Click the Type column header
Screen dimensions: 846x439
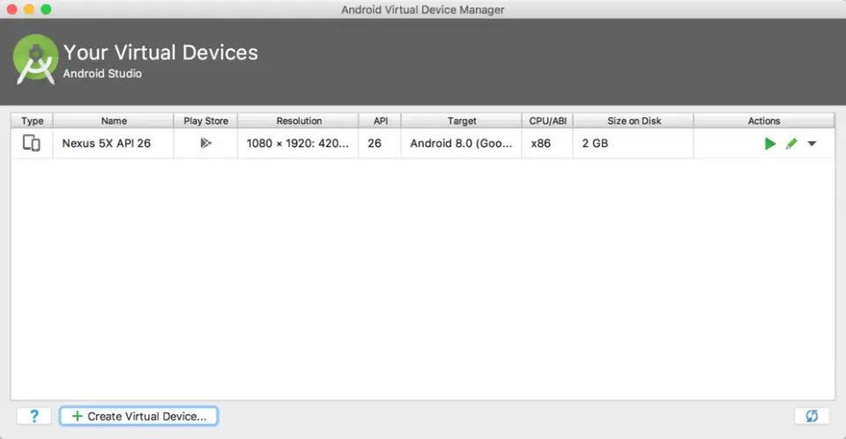(32, 121)
